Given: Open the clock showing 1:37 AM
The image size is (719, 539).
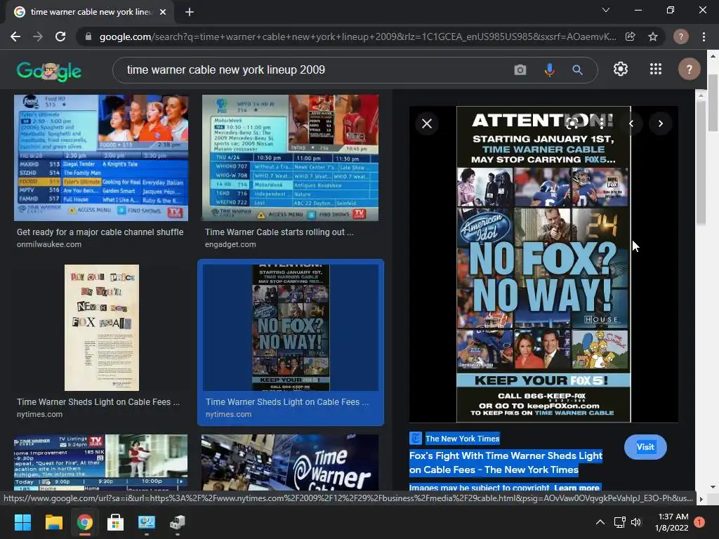Looking at the screenshot, I should (x=672, y=522).
